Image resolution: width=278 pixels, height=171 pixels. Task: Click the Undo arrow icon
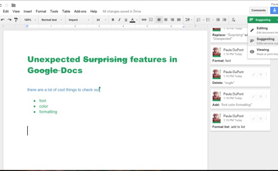coord(3,20)
